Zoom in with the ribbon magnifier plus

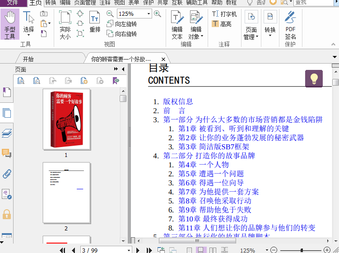(x=158, y=14)
